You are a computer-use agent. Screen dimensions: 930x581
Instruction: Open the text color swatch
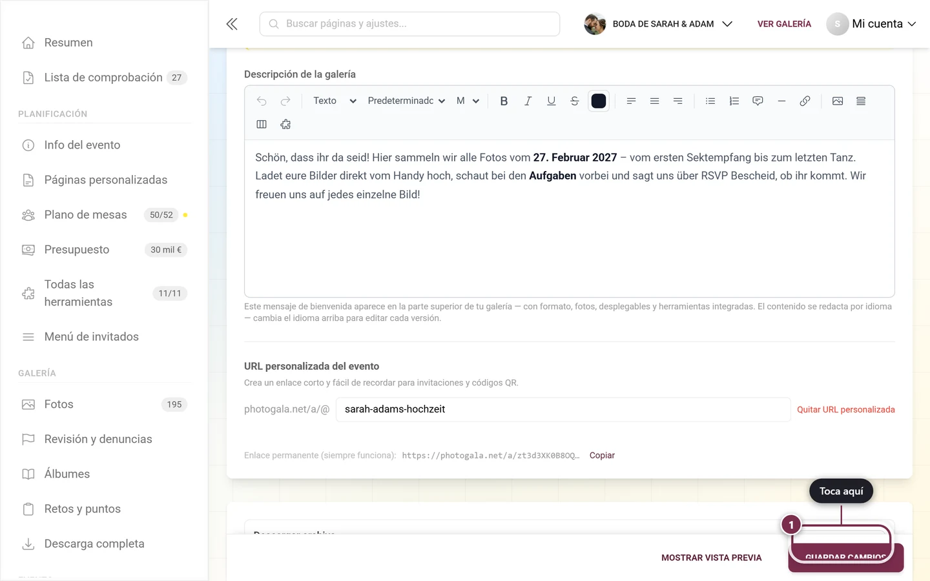pyautogui.click(x=599, y=101)
